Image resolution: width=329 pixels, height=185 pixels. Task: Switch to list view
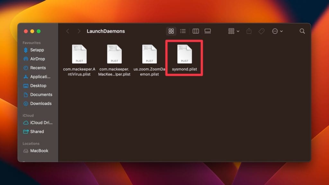[183, 31]
